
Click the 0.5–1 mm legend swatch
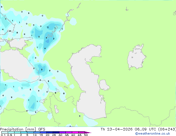[11, 132]
